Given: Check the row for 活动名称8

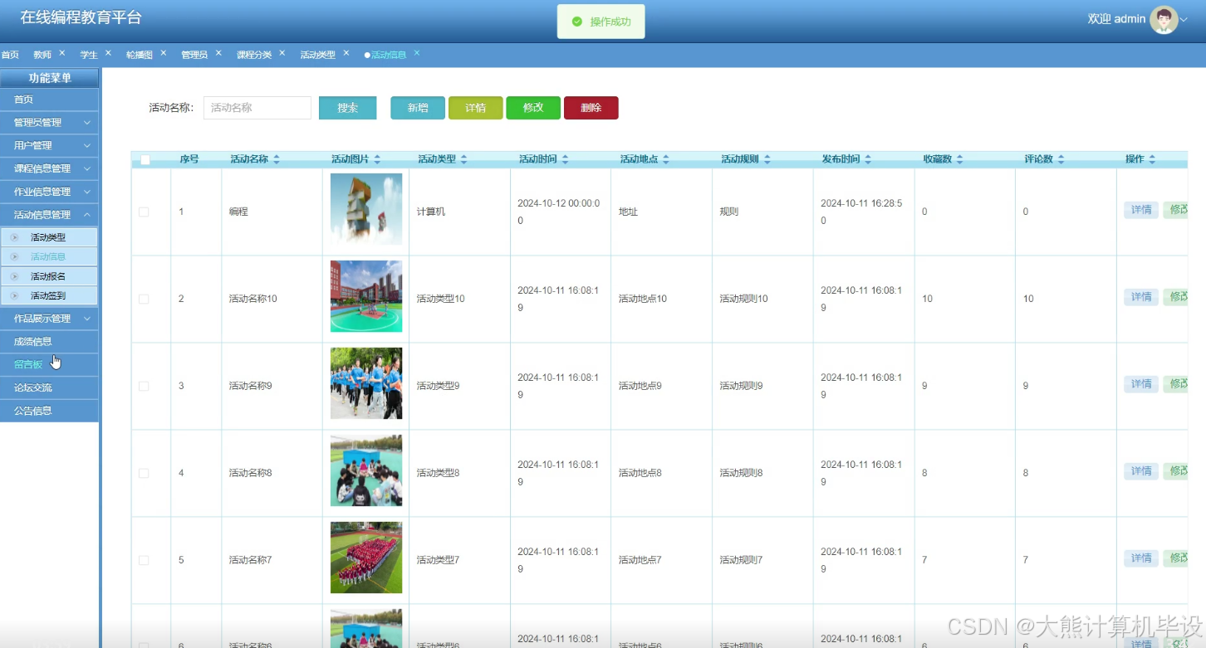Looking at the screenshot, I should point(144,473).
